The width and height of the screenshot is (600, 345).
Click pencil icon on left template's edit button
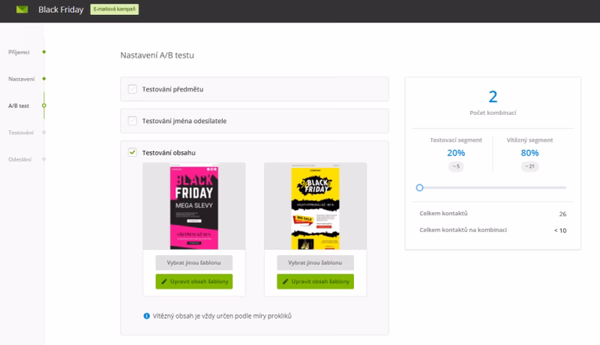162,281
